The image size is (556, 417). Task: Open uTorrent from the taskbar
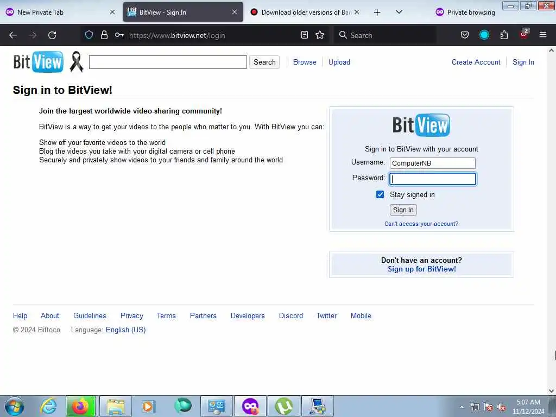pyautogui.click(x=284, y=406)
